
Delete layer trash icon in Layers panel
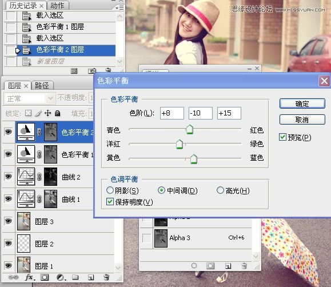pos(106,277)
